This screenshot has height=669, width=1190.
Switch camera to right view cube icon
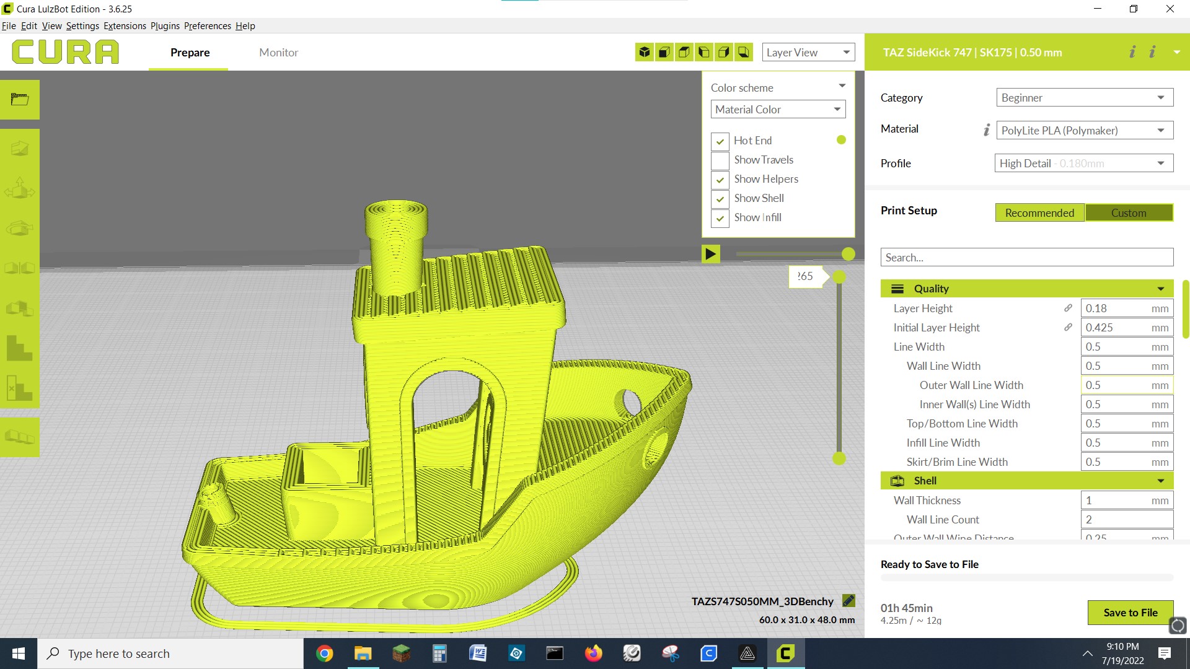pyautogui.click(x=724, y=52)
